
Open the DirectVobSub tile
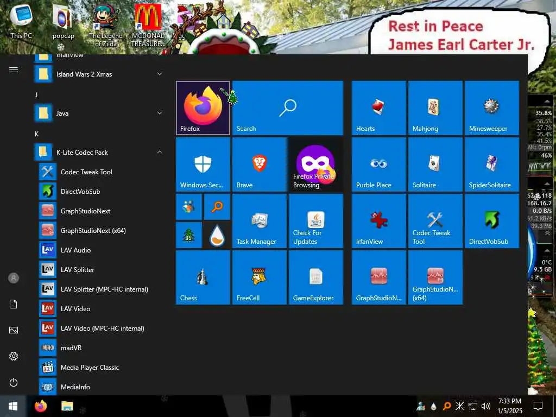[x=492, y=221]
